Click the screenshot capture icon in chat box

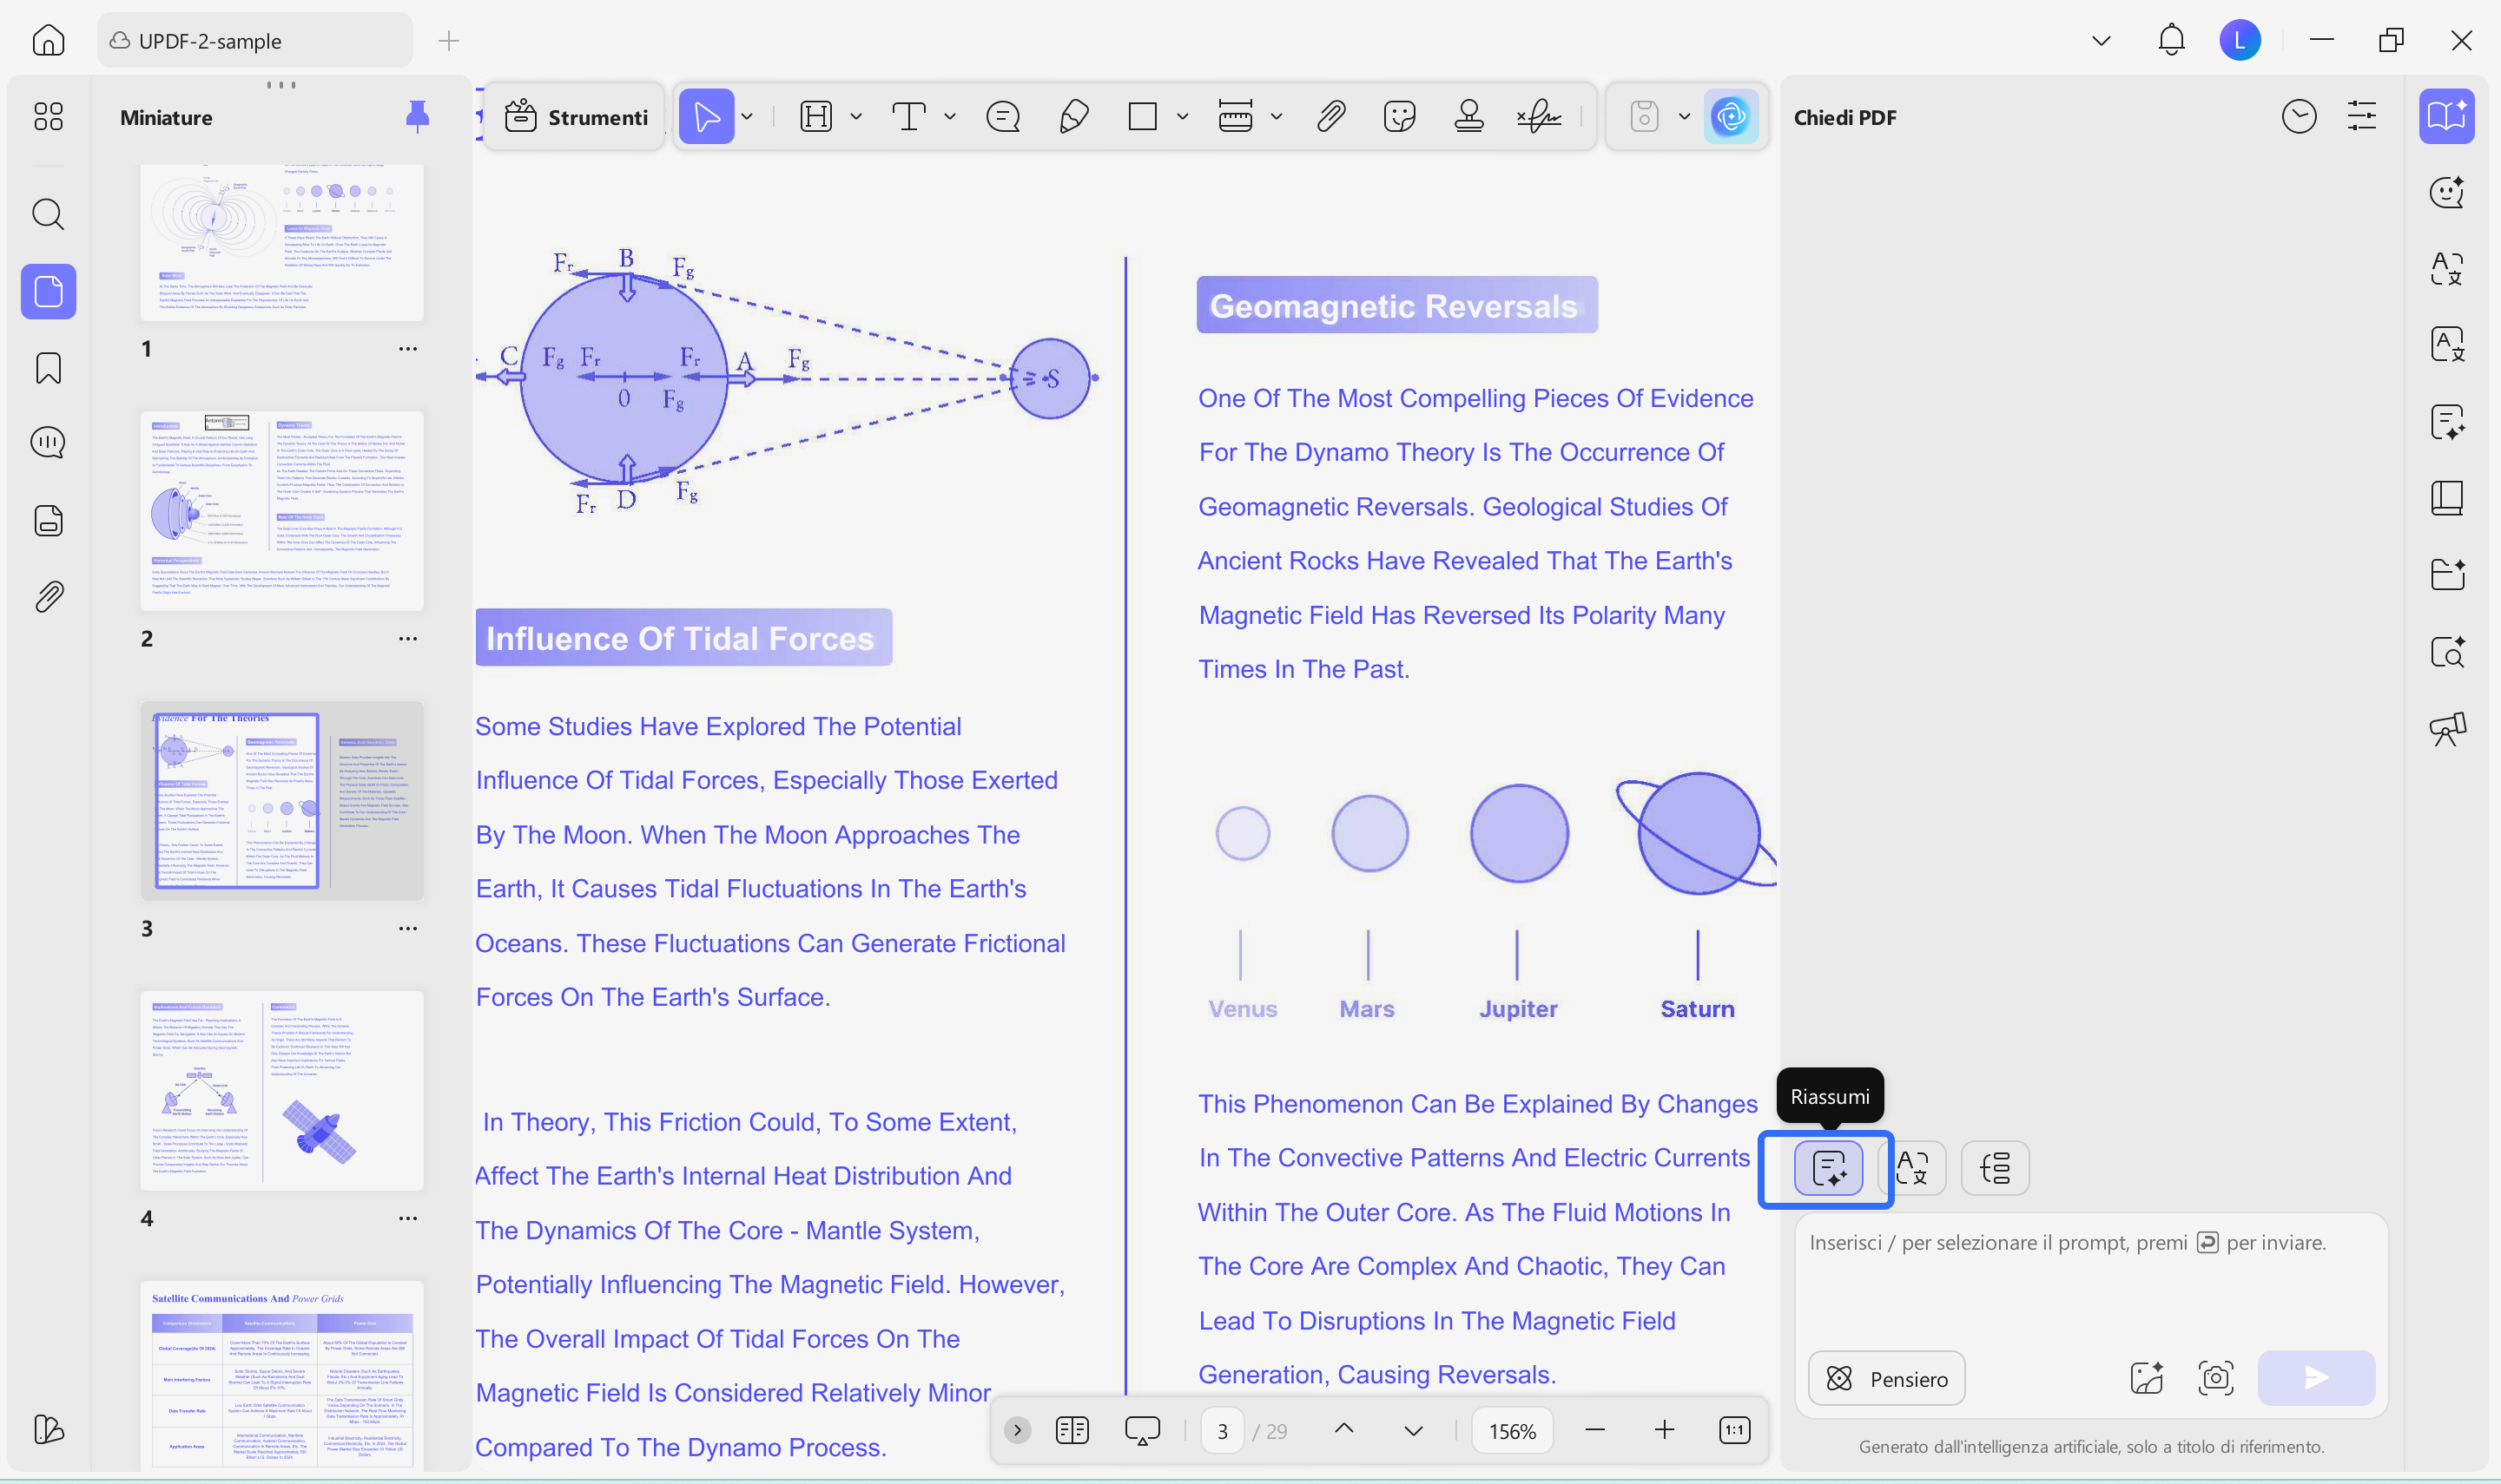(x=2216, y=1378)
